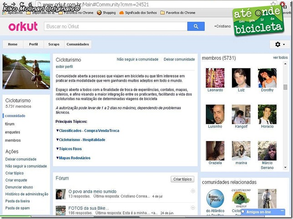Click the browser address bar URL
The width and height of the screenshot is (293, 219).
95,4
